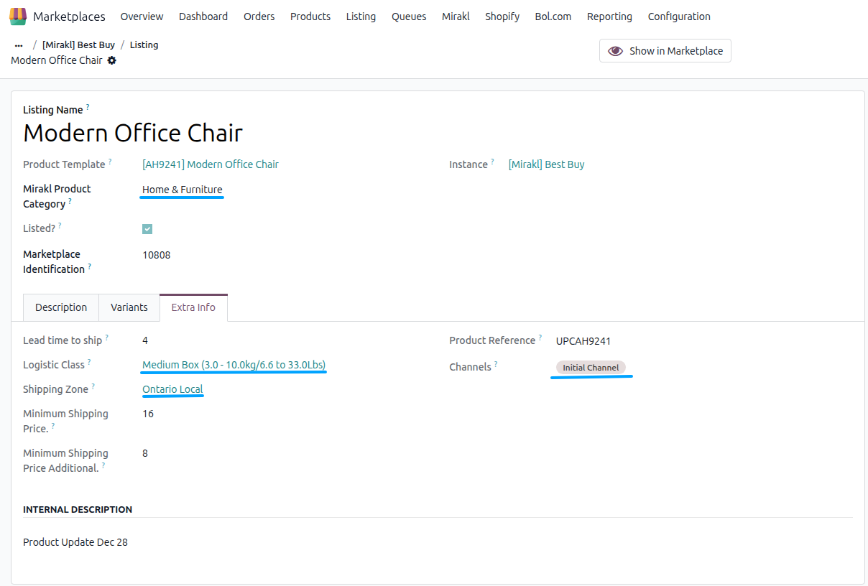
Task: Edit the Lead time to ship value 4
Action: tap(145, 340)
